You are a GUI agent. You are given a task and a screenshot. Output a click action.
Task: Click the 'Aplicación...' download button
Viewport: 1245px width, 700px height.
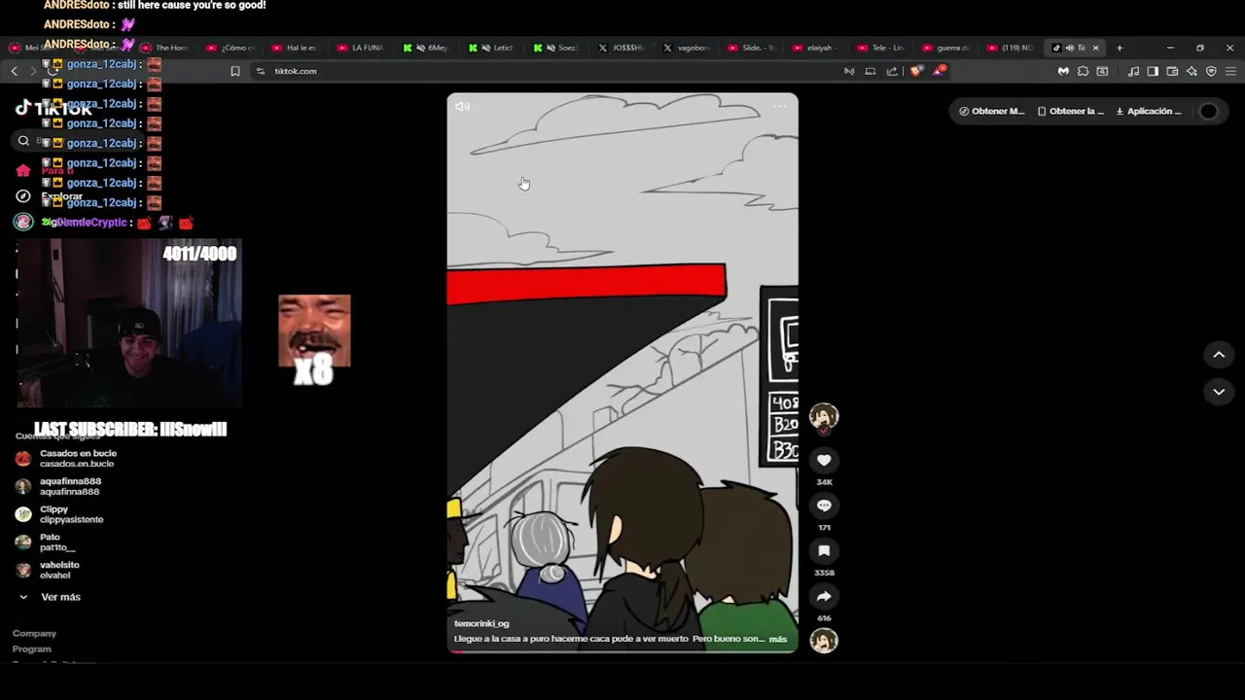pos(1148,111)
